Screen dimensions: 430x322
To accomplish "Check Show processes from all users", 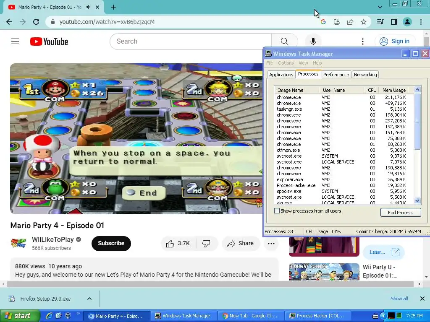I will pos(277,211).
